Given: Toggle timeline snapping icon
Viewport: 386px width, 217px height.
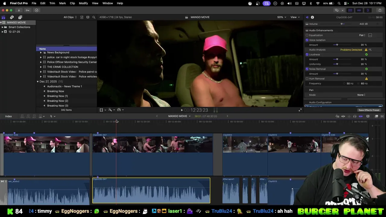Looking at the screenshot, I should pyautogui.click(x=360, y=116).
